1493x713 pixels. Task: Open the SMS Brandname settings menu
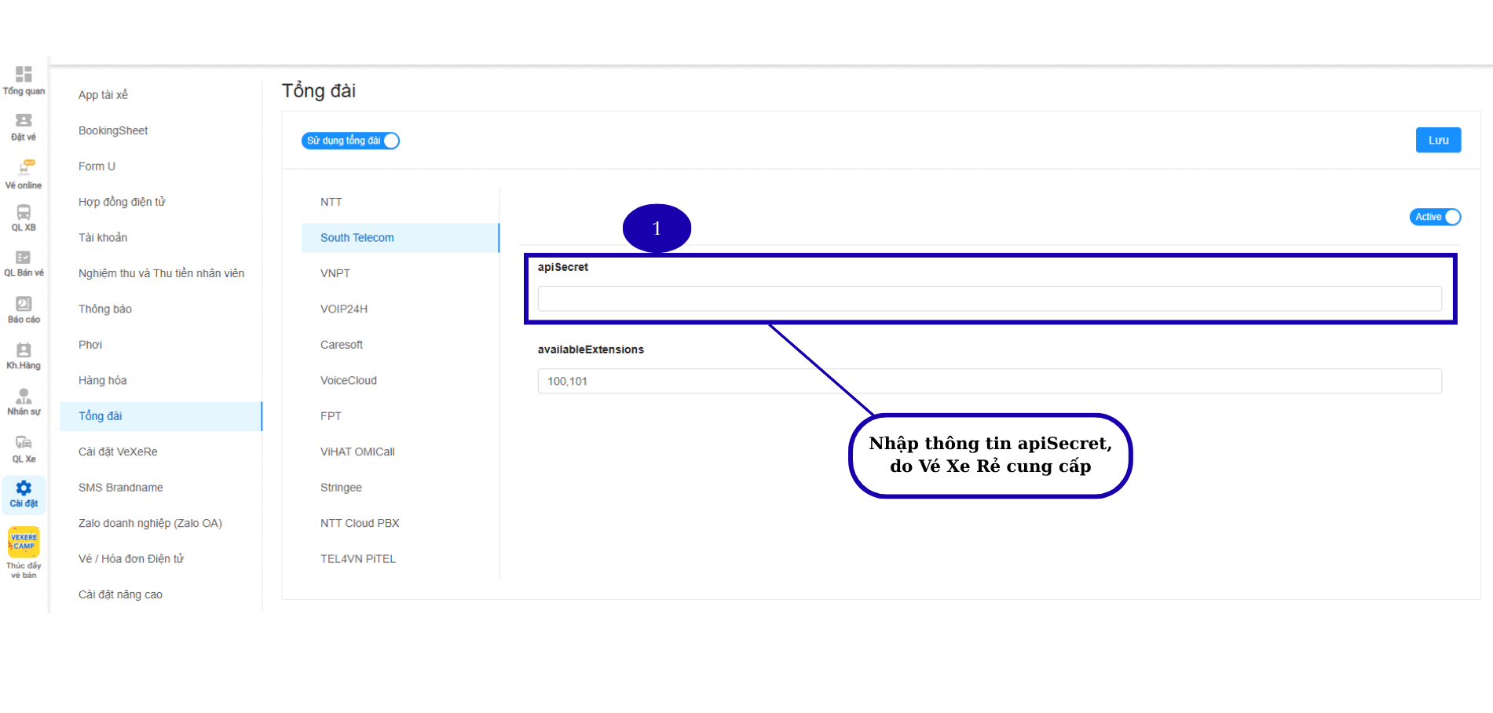[x=121, y=488]
